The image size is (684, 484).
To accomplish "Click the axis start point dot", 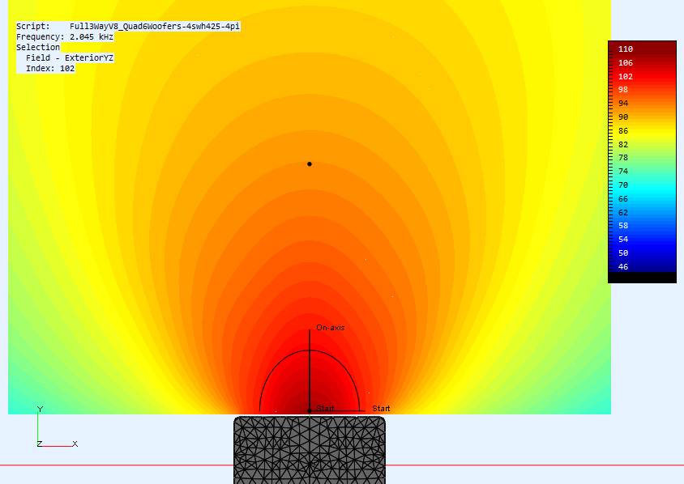I will tap(310, 410).
